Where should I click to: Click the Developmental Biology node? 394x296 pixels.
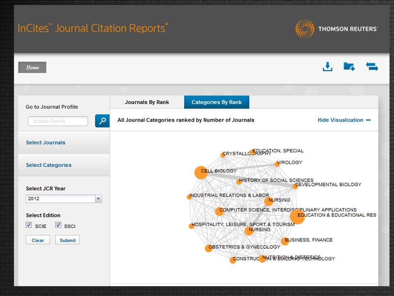pyautogui.click(x=295, y=186)
